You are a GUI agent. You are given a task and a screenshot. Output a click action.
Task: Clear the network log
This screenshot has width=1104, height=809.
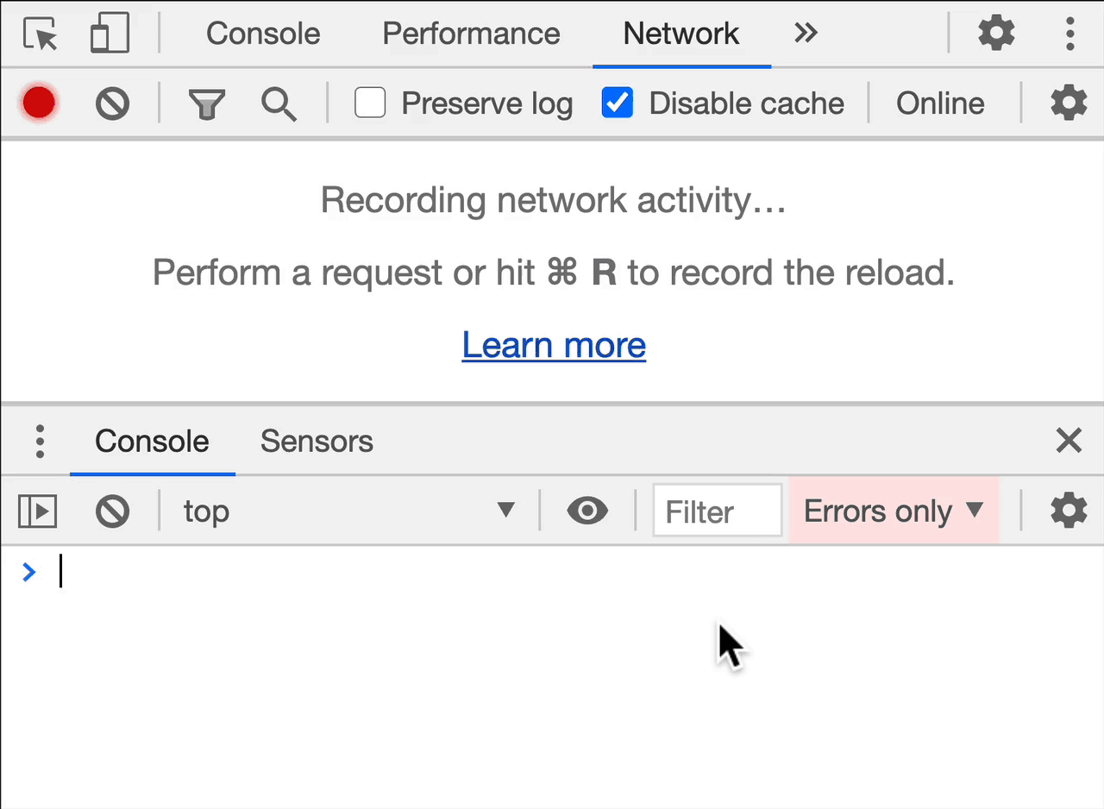click(x=112, y=103)
